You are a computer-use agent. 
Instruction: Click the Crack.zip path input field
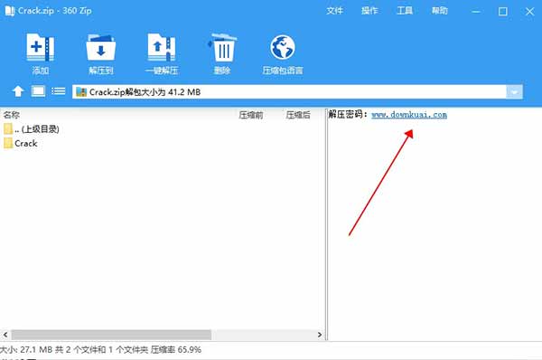(x=290, y=92)
